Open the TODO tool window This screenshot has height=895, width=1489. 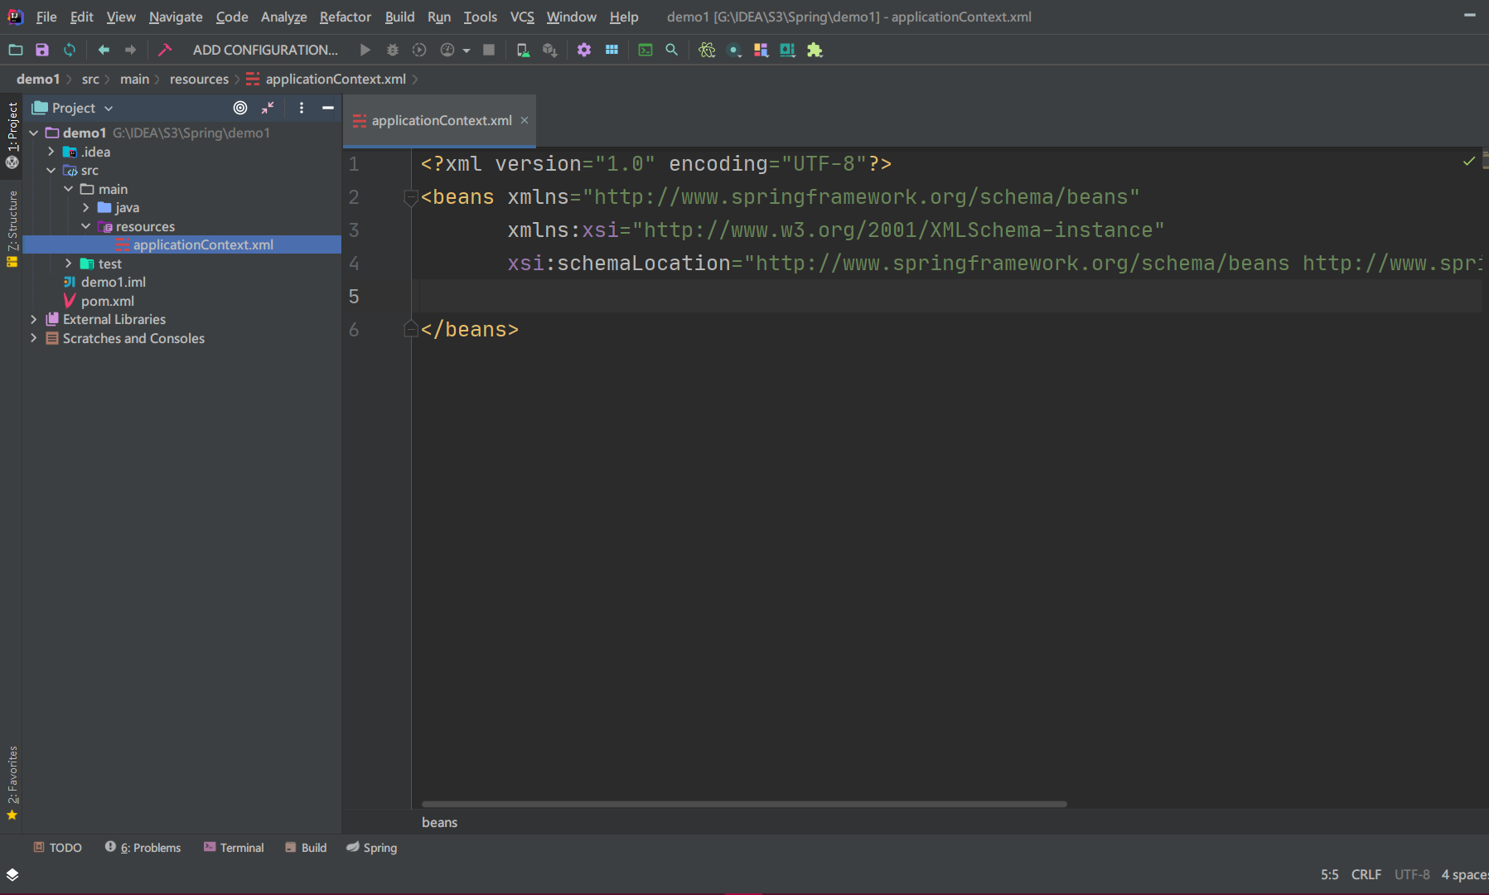click(x=57, y=848)
